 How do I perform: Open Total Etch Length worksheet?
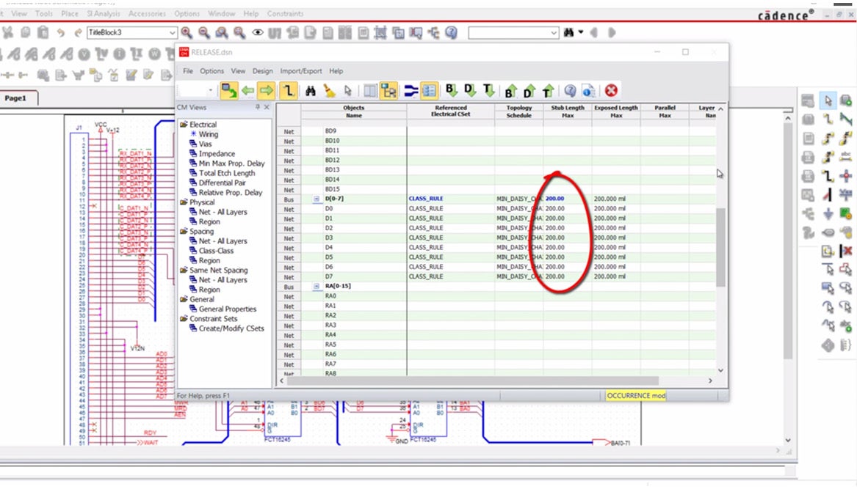pos(227,173)
